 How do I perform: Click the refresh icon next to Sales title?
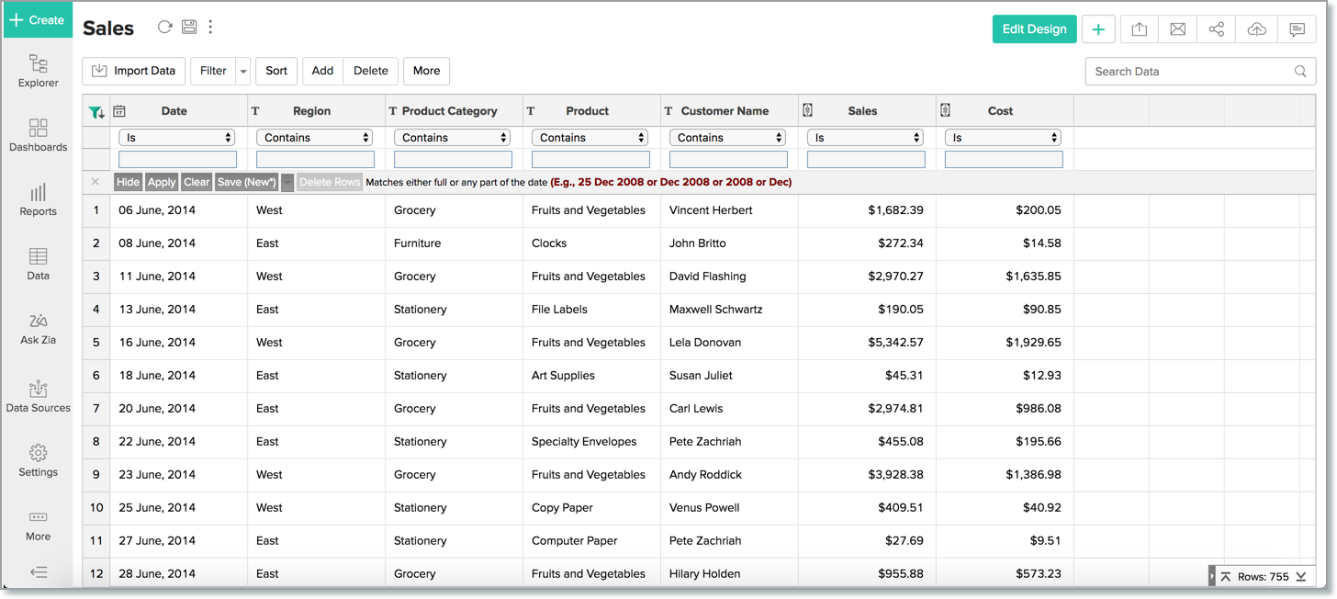pyautogui.click(x=165, y=28)
